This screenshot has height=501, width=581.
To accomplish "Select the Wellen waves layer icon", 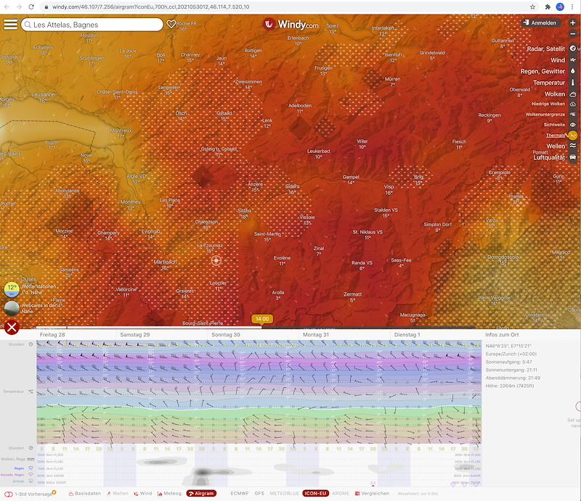I will (x=573, y=146).
